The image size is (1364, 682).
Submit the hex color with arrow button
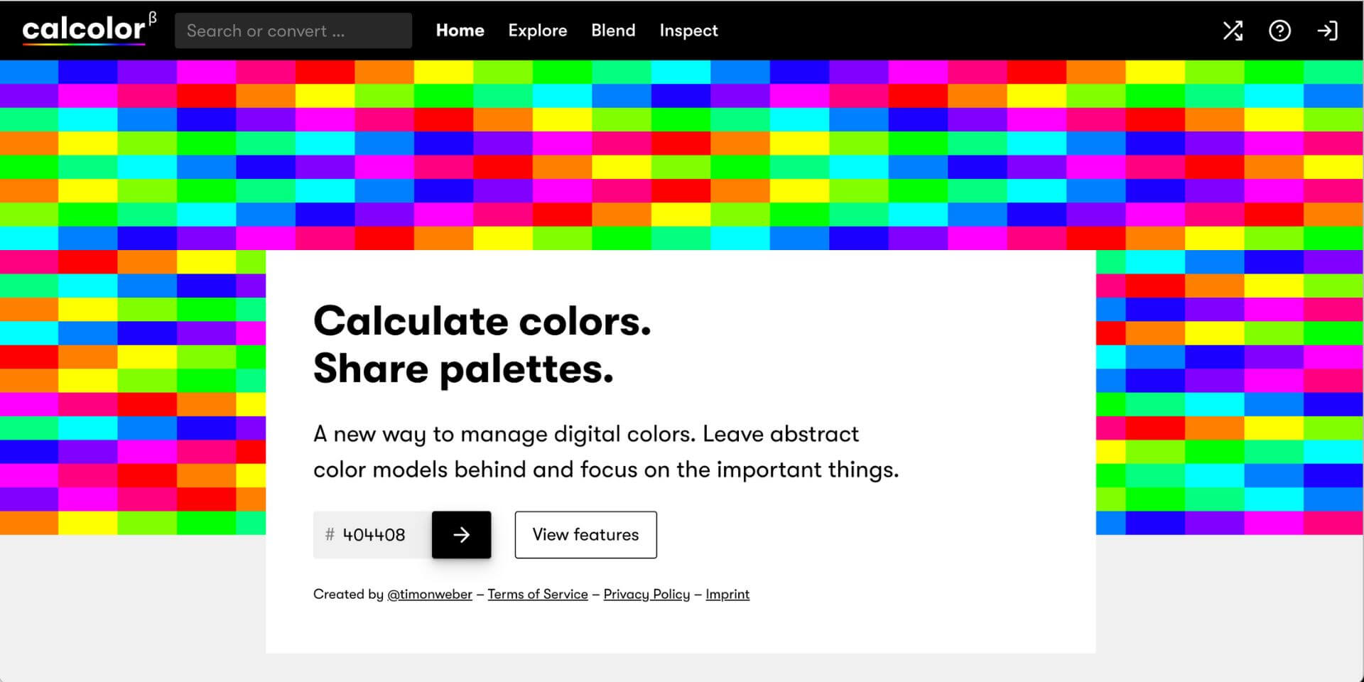click(x=461, y=535)
